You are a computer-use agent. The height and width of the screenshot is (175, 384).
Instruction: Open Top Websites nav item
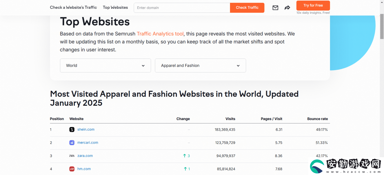click(115, 7)
